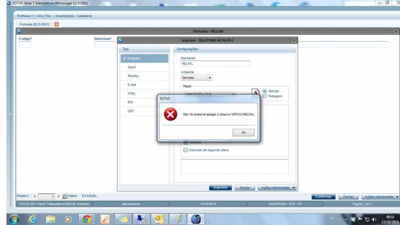Viewport: 400px width, 225px height.
Task: Select Retrato orientation
Action: click(264, 91)
